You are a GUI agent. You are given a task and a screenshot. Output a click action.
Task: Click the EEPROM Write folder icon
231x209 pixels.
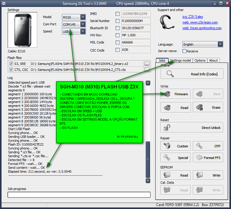pyautogui.click(x=199, y=175)
